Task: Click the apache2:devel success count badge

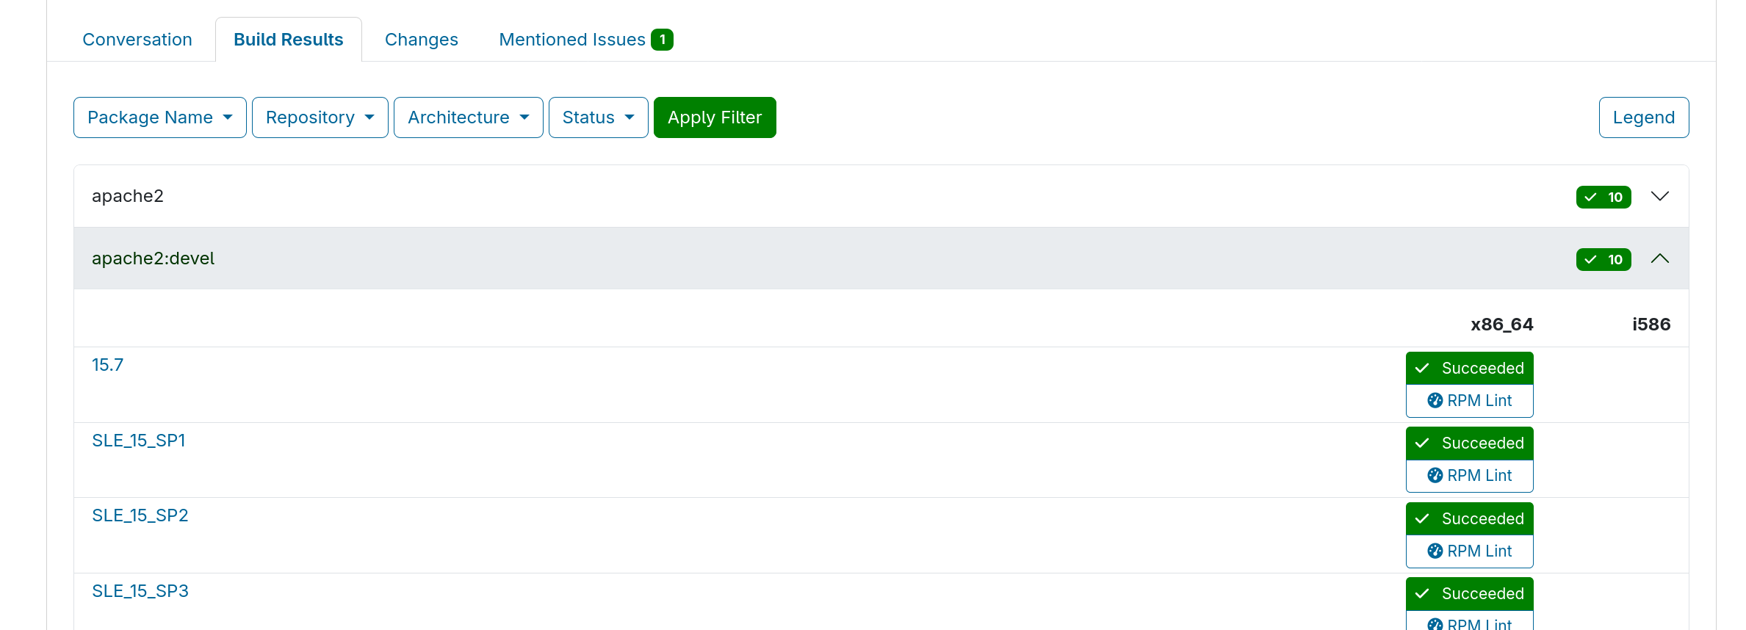Action: click(x=1603, y=259)
